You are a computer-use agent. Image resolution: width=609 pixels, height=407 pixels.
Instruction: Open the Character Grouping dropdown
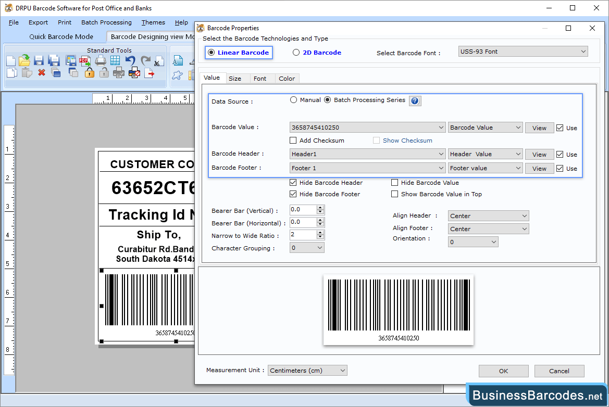click(x=307, y=248)
